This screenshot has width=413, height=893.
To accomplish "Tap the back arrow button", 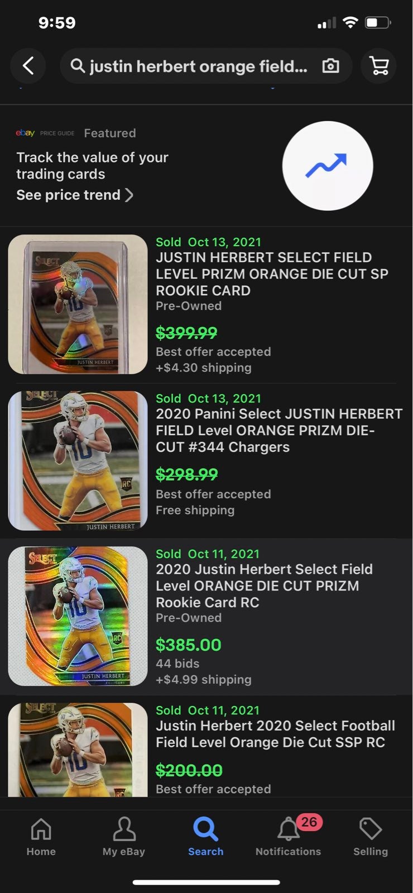I will click(x=28, y=66).
